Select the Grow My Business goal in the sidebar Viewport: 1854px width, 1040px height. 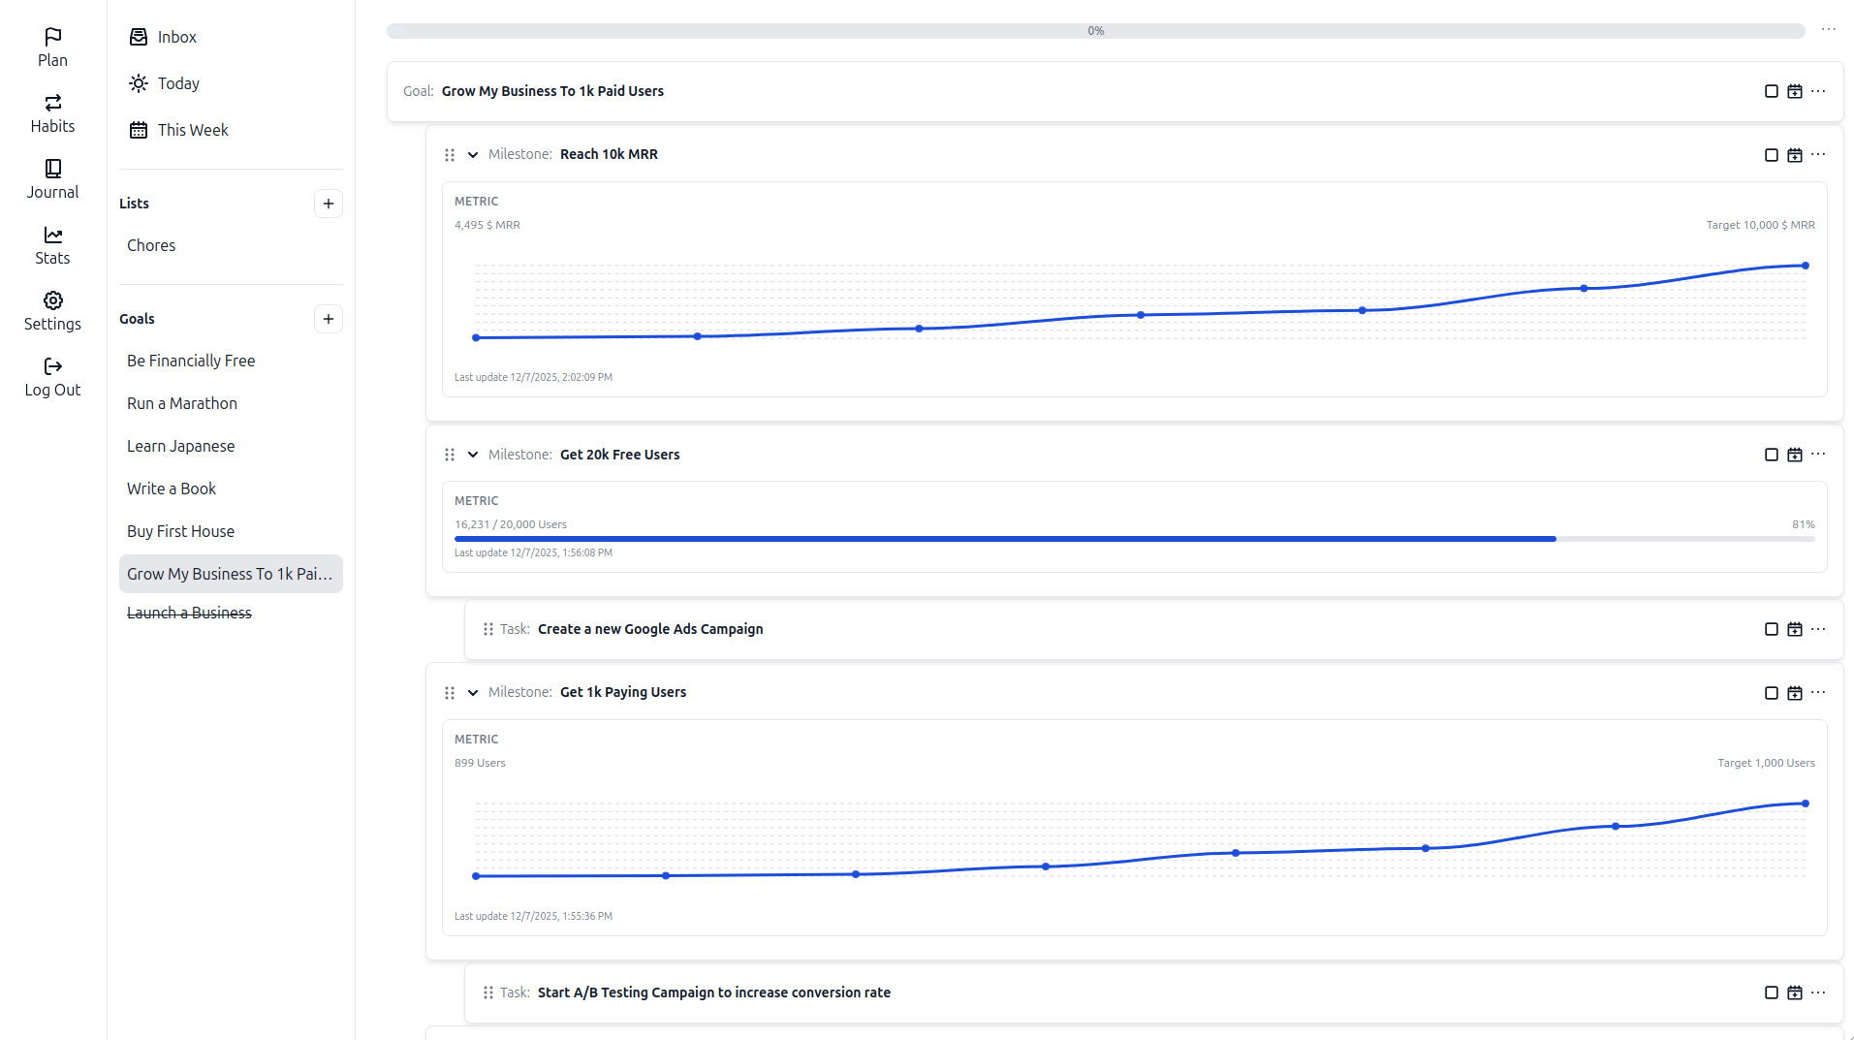tap(231, 574)
